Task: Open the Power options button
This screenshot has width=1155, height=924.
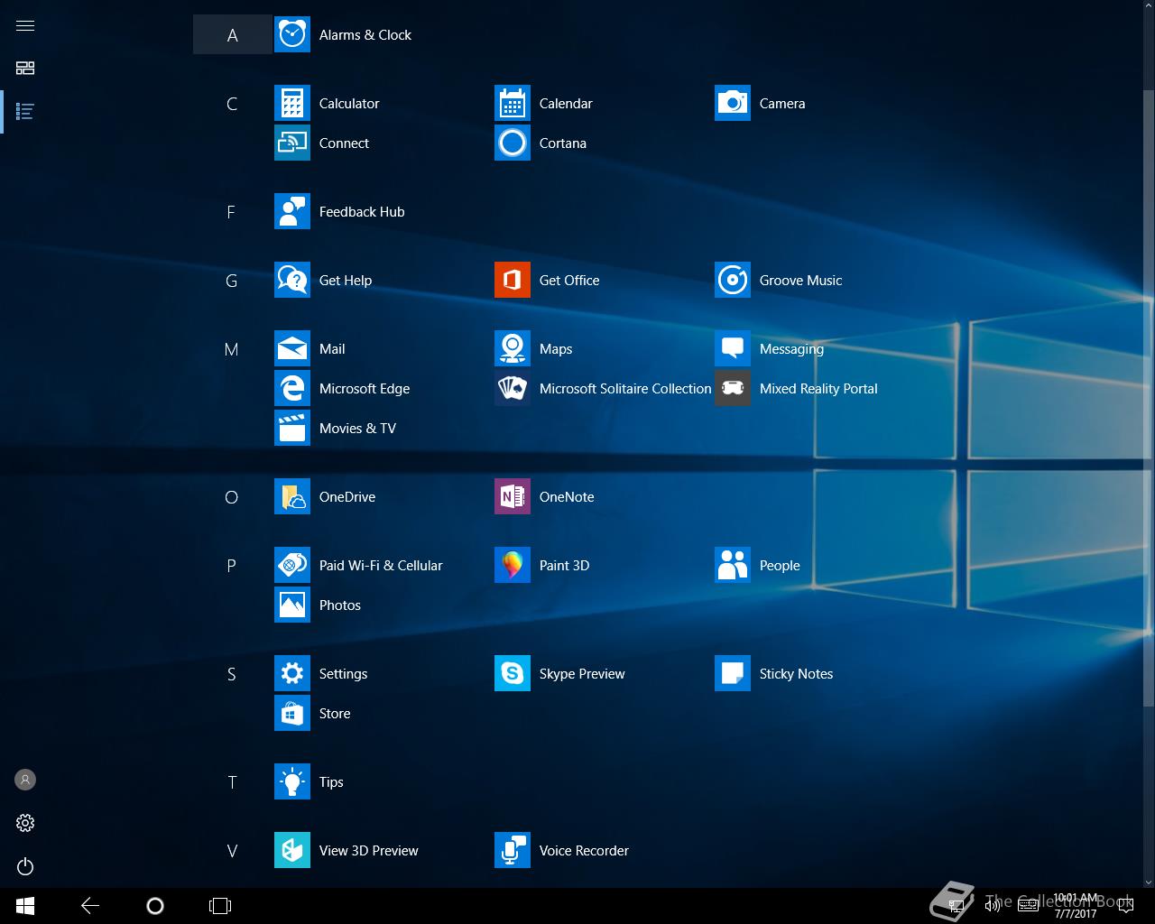Action: coord(25,866)
